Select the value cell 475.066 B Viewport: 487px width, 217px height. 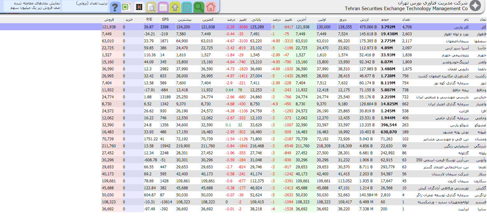pos(368,27)
